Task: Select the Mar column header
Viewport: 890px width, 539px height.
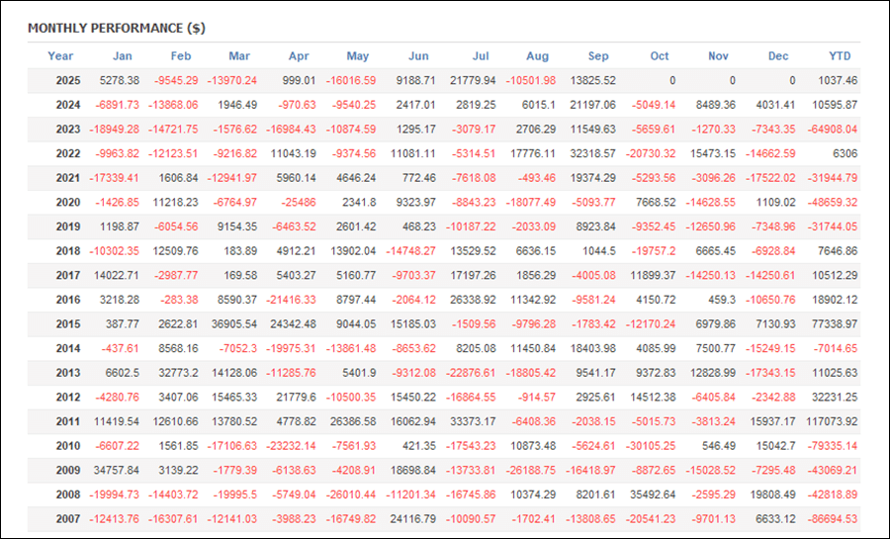Action: coord(239,56)
